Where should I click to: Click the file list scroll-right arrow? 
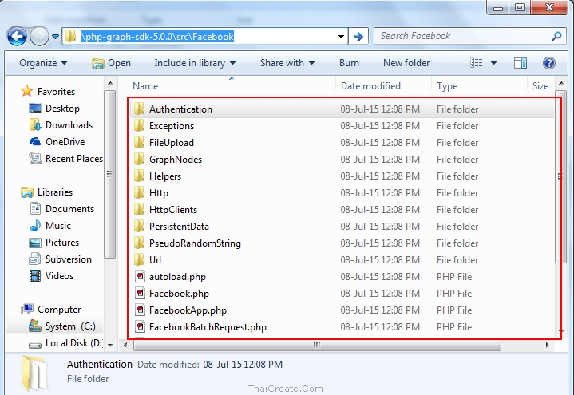548,345
